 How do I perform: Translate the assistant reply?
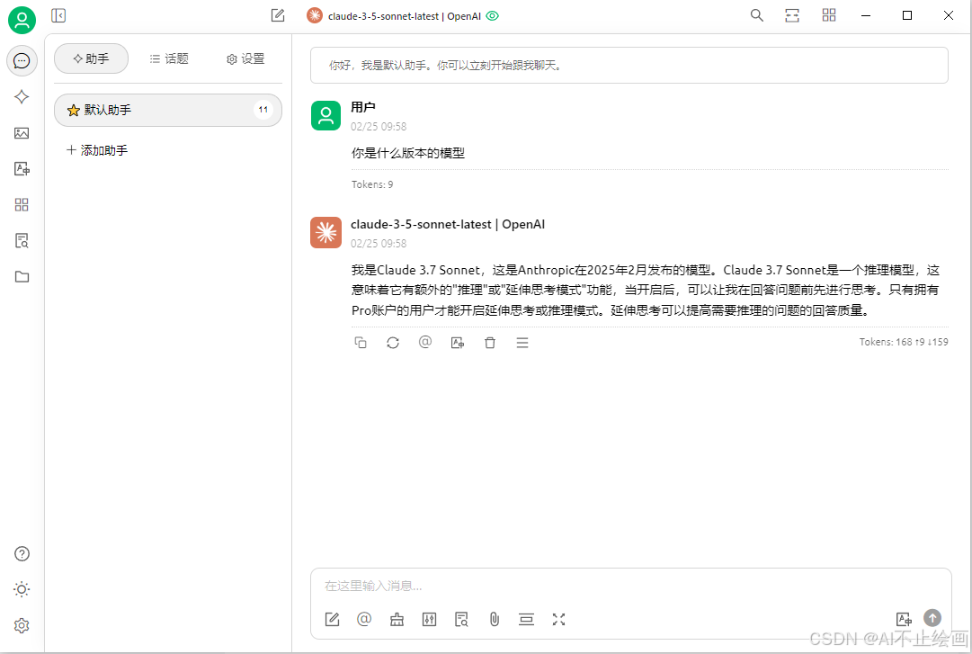[x=458, y=342]
